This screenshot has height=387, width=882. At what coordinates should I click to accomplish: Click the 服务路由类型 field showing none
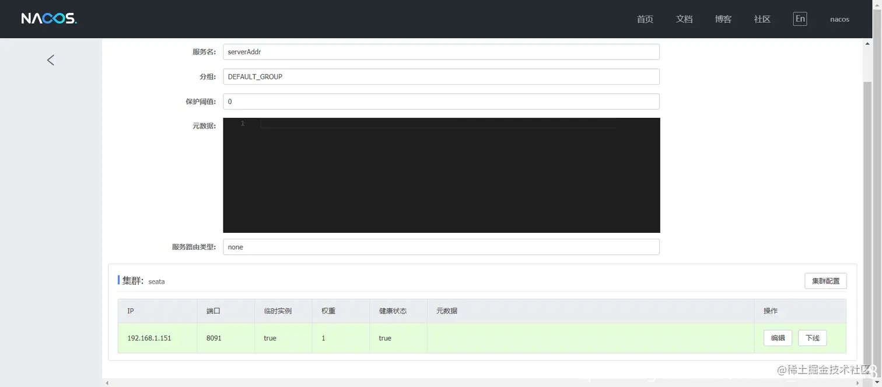click(x=441, y=247)
